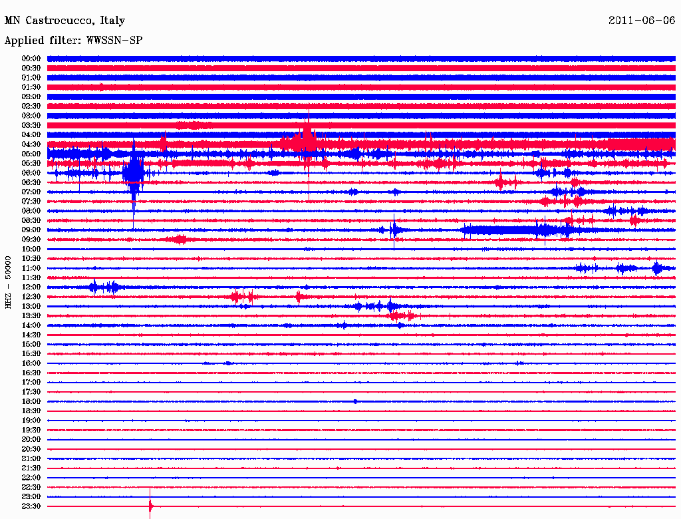Viewport: 681px width, 519px height.
Task: Select the 22:30 time label
Action: point(31,487)
